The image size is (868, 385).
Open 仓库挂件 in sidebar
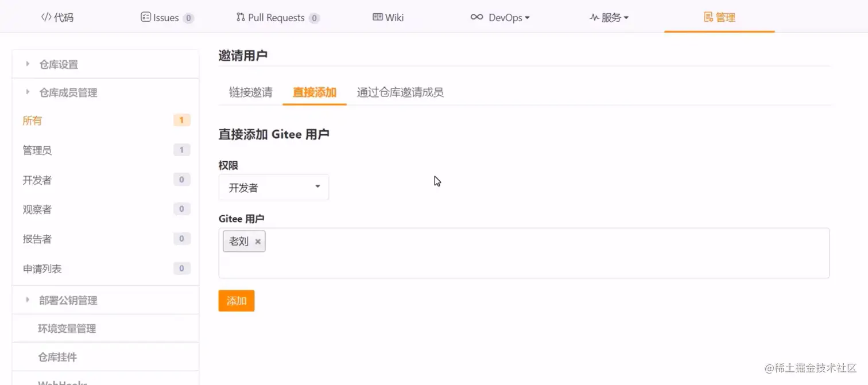click(x=106, y=357)
